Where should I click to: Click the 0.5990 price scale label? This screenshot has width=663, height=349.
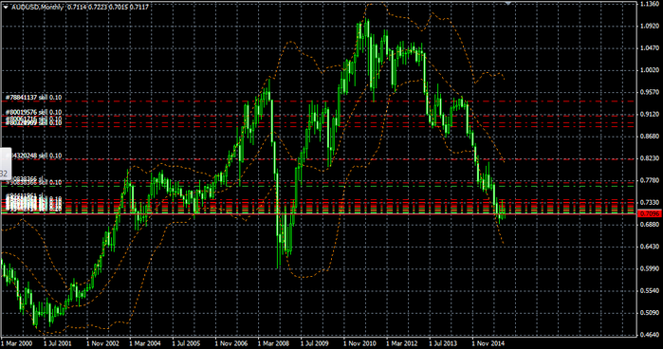click(x=650, y=268)
